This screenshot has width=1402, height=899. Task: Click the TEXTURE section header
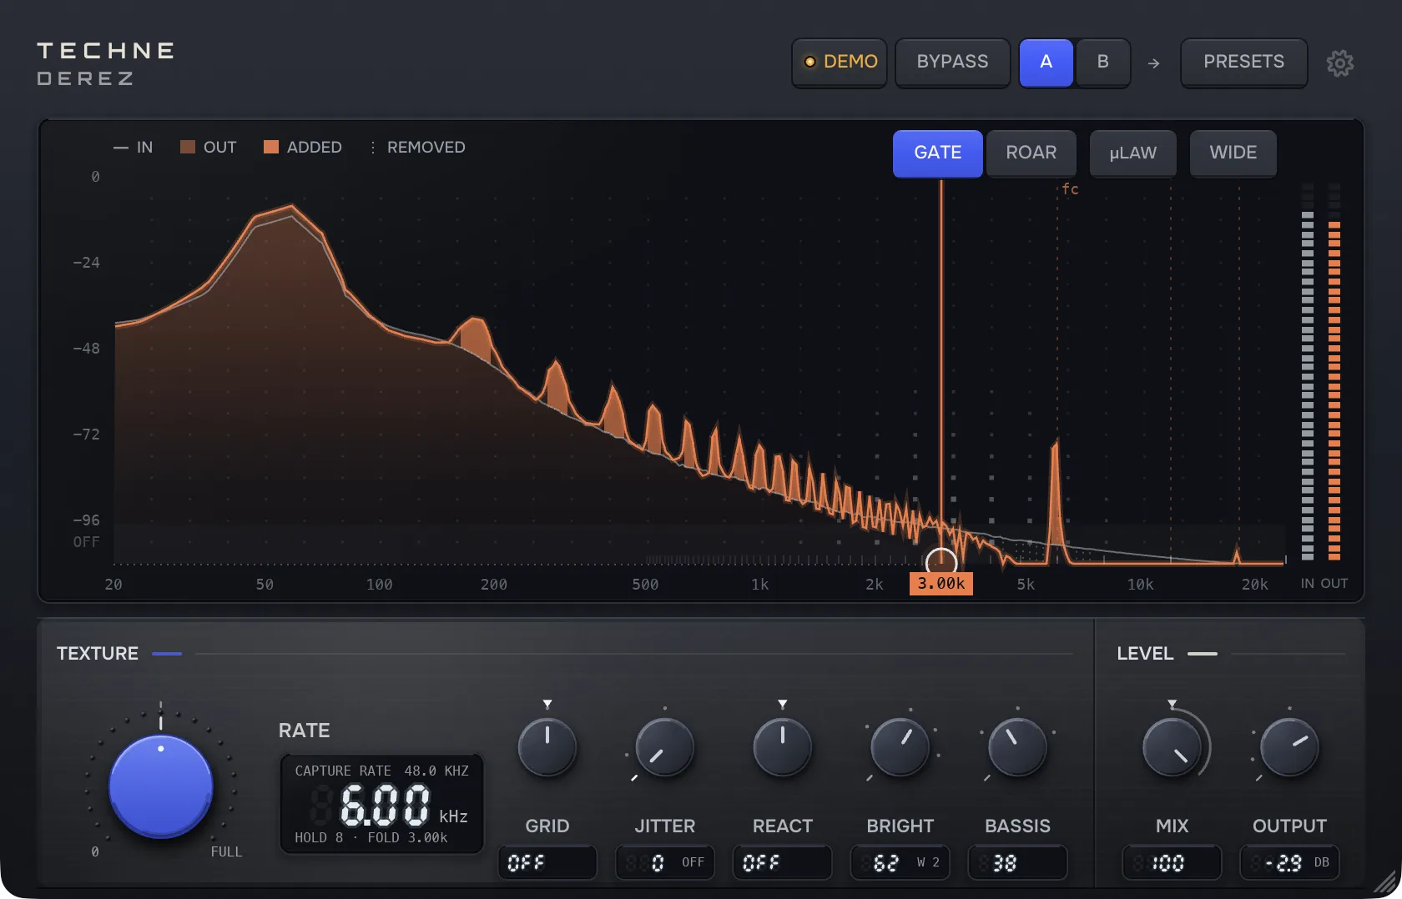(98, 654)
